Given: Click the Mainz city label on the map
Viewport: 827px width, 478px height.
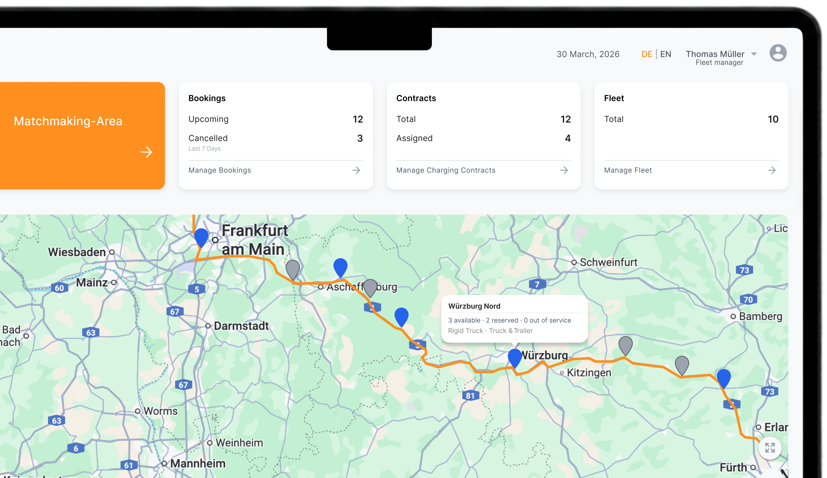Looking at the screenshot, I should point(92,282).
